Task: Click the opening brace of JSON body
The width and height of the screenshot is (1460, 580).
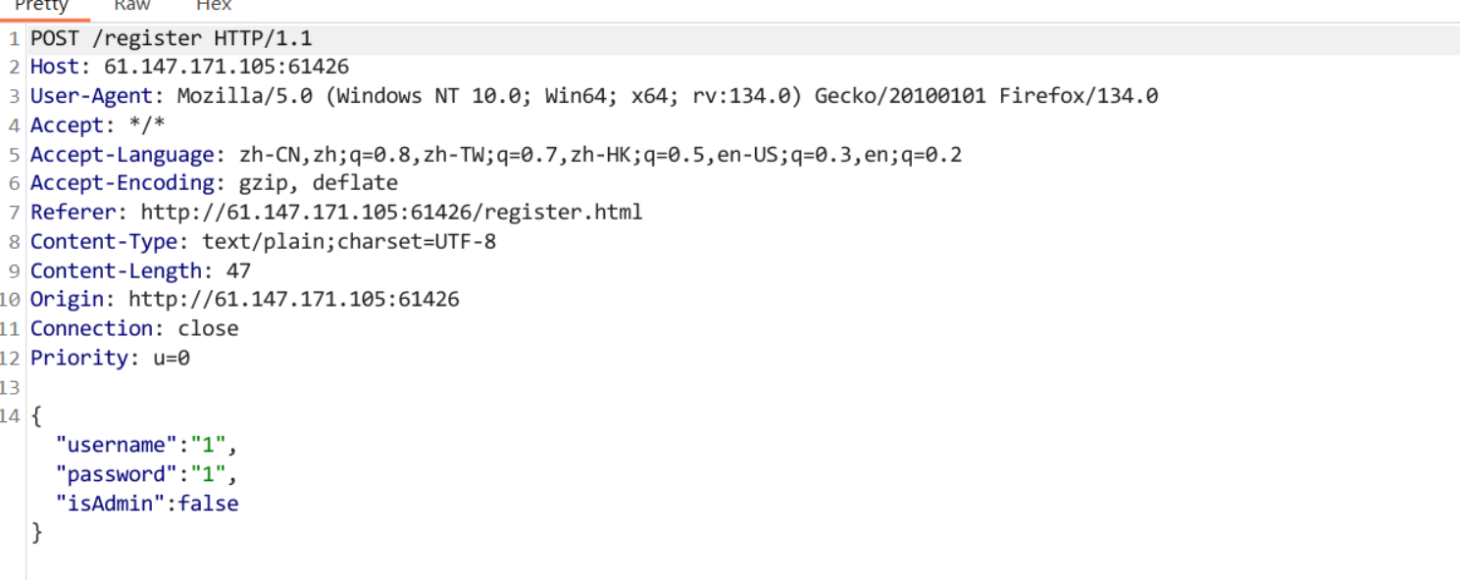Action: (37, 416)
